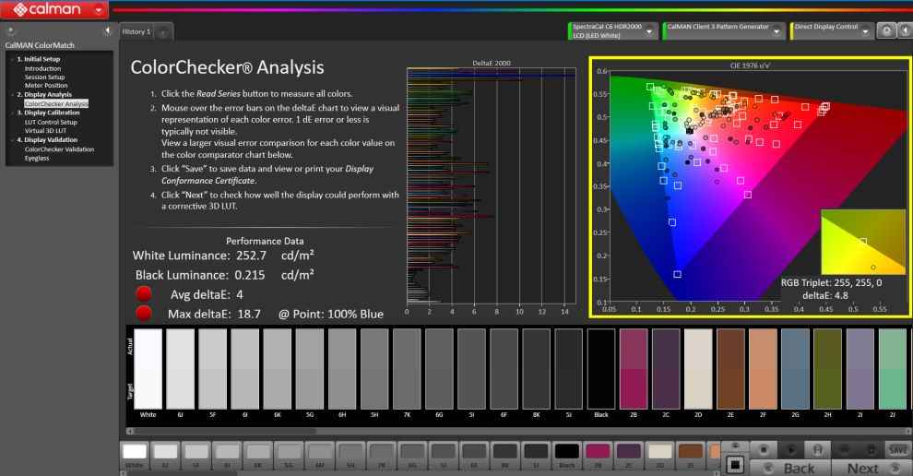Viewport: 913px width, 476px height.
Task: Select the 2F peach comparator swatch
Action: 763,369
